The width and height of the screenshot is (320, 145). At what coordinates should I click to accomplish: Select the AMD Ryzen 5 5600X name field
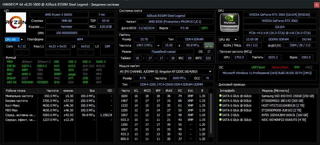click(59, 15)
